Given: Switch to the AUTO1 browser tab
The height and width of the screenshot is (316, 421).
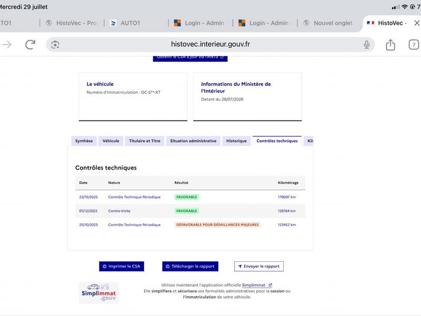Looking at the screenshot, I should point(136,23).
